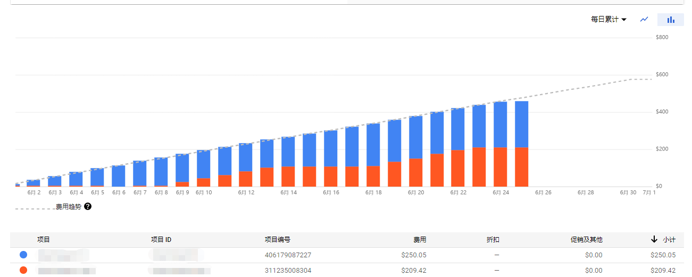
Task: Click the 6月 18 axis label
Action: click(373, 192)
